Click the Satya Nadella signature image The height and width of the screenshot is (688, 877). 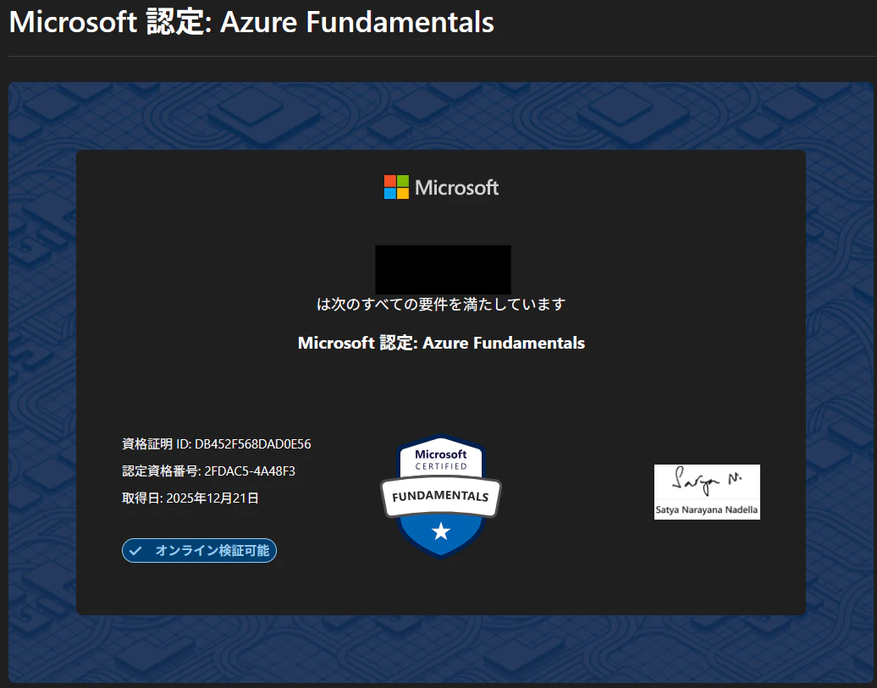coord(707,492)
